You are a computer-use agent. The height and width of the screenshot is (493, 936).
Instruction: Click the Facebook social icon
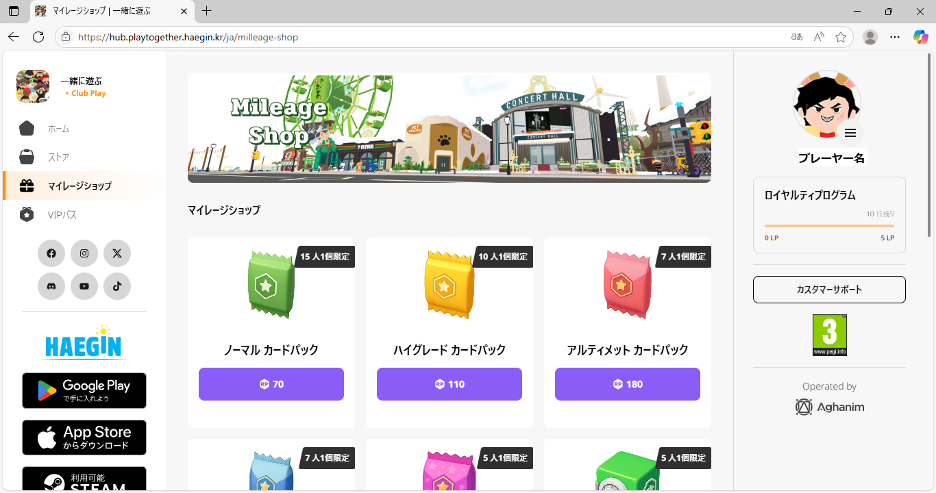[51, 253]
